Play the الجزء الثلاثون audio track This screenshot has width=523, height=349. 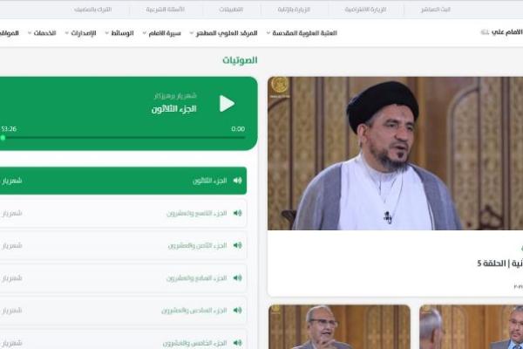(227, 104)
